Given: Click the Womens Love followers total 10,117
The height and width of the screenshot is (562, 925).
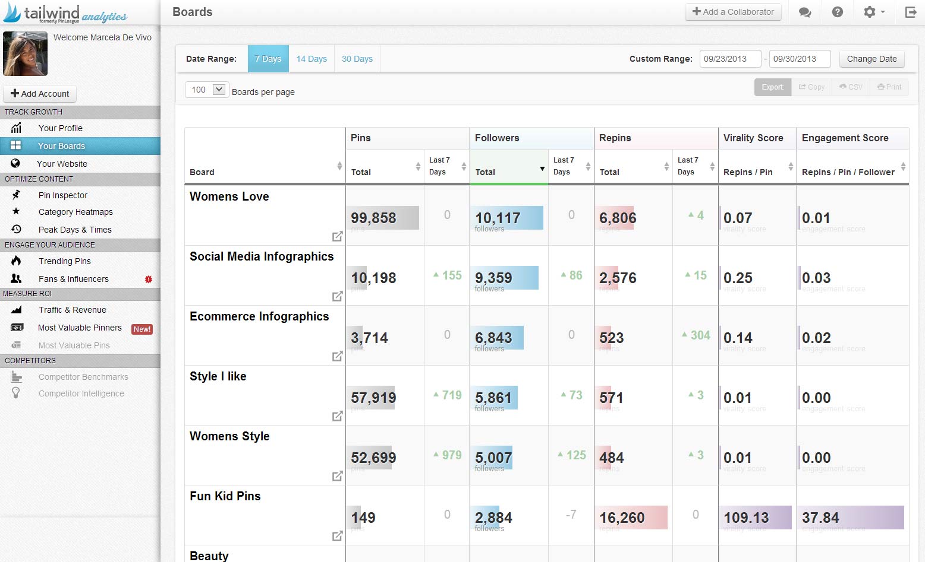Looking at the screenshot, I should point(498,218).
